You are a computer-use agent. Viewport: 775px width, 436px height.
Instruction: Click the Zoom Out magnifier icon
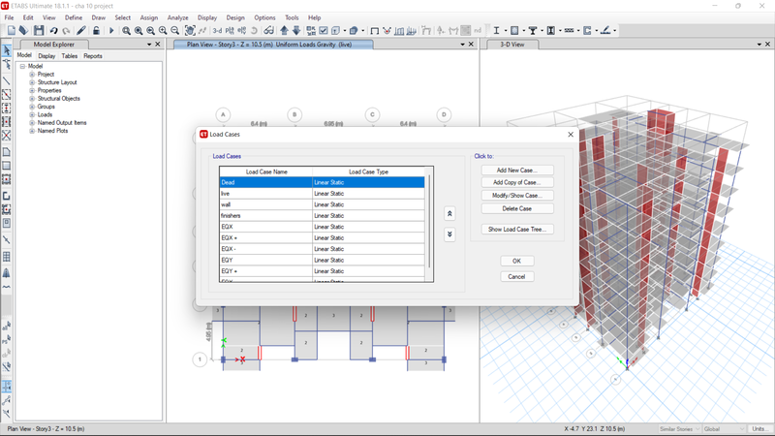[174, 31]
